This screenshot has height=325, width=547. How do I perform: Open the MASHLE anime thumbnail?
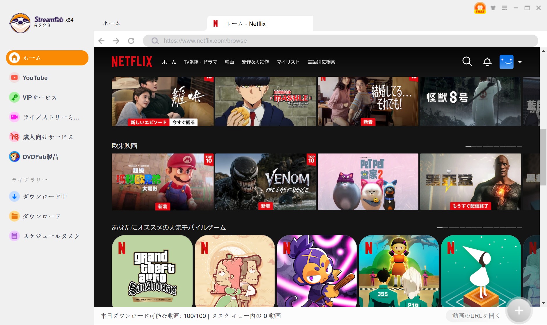pos(266,101)
